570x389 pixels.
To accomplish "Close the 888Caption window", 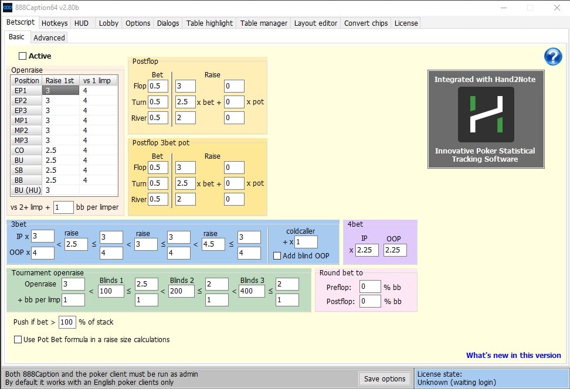I will pos(557,8).
